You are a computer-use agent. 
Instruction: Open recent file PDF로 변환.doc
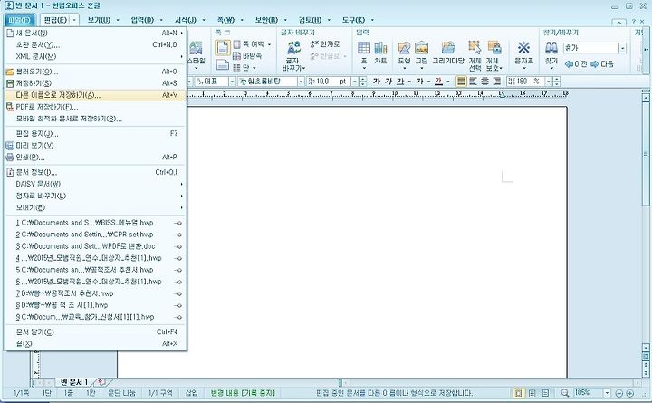(x=95, y=246)
